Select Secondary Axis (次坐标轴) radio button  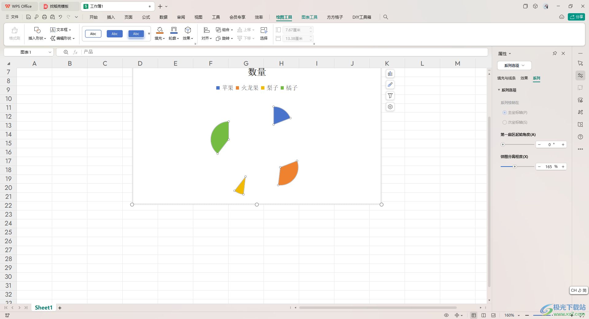(x=505, y=122)
